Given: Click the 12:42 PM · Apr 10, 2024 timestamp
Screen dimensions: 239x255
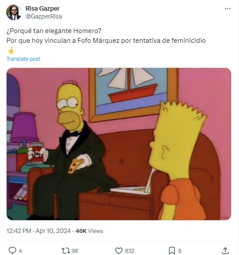Looking at the screenshot, I should (38, 231).
